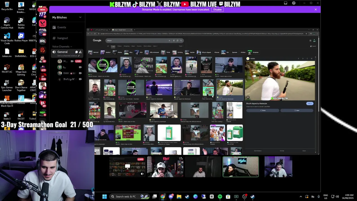
Task: Open the Windows Start menu
Action: [x=105, y=197]
